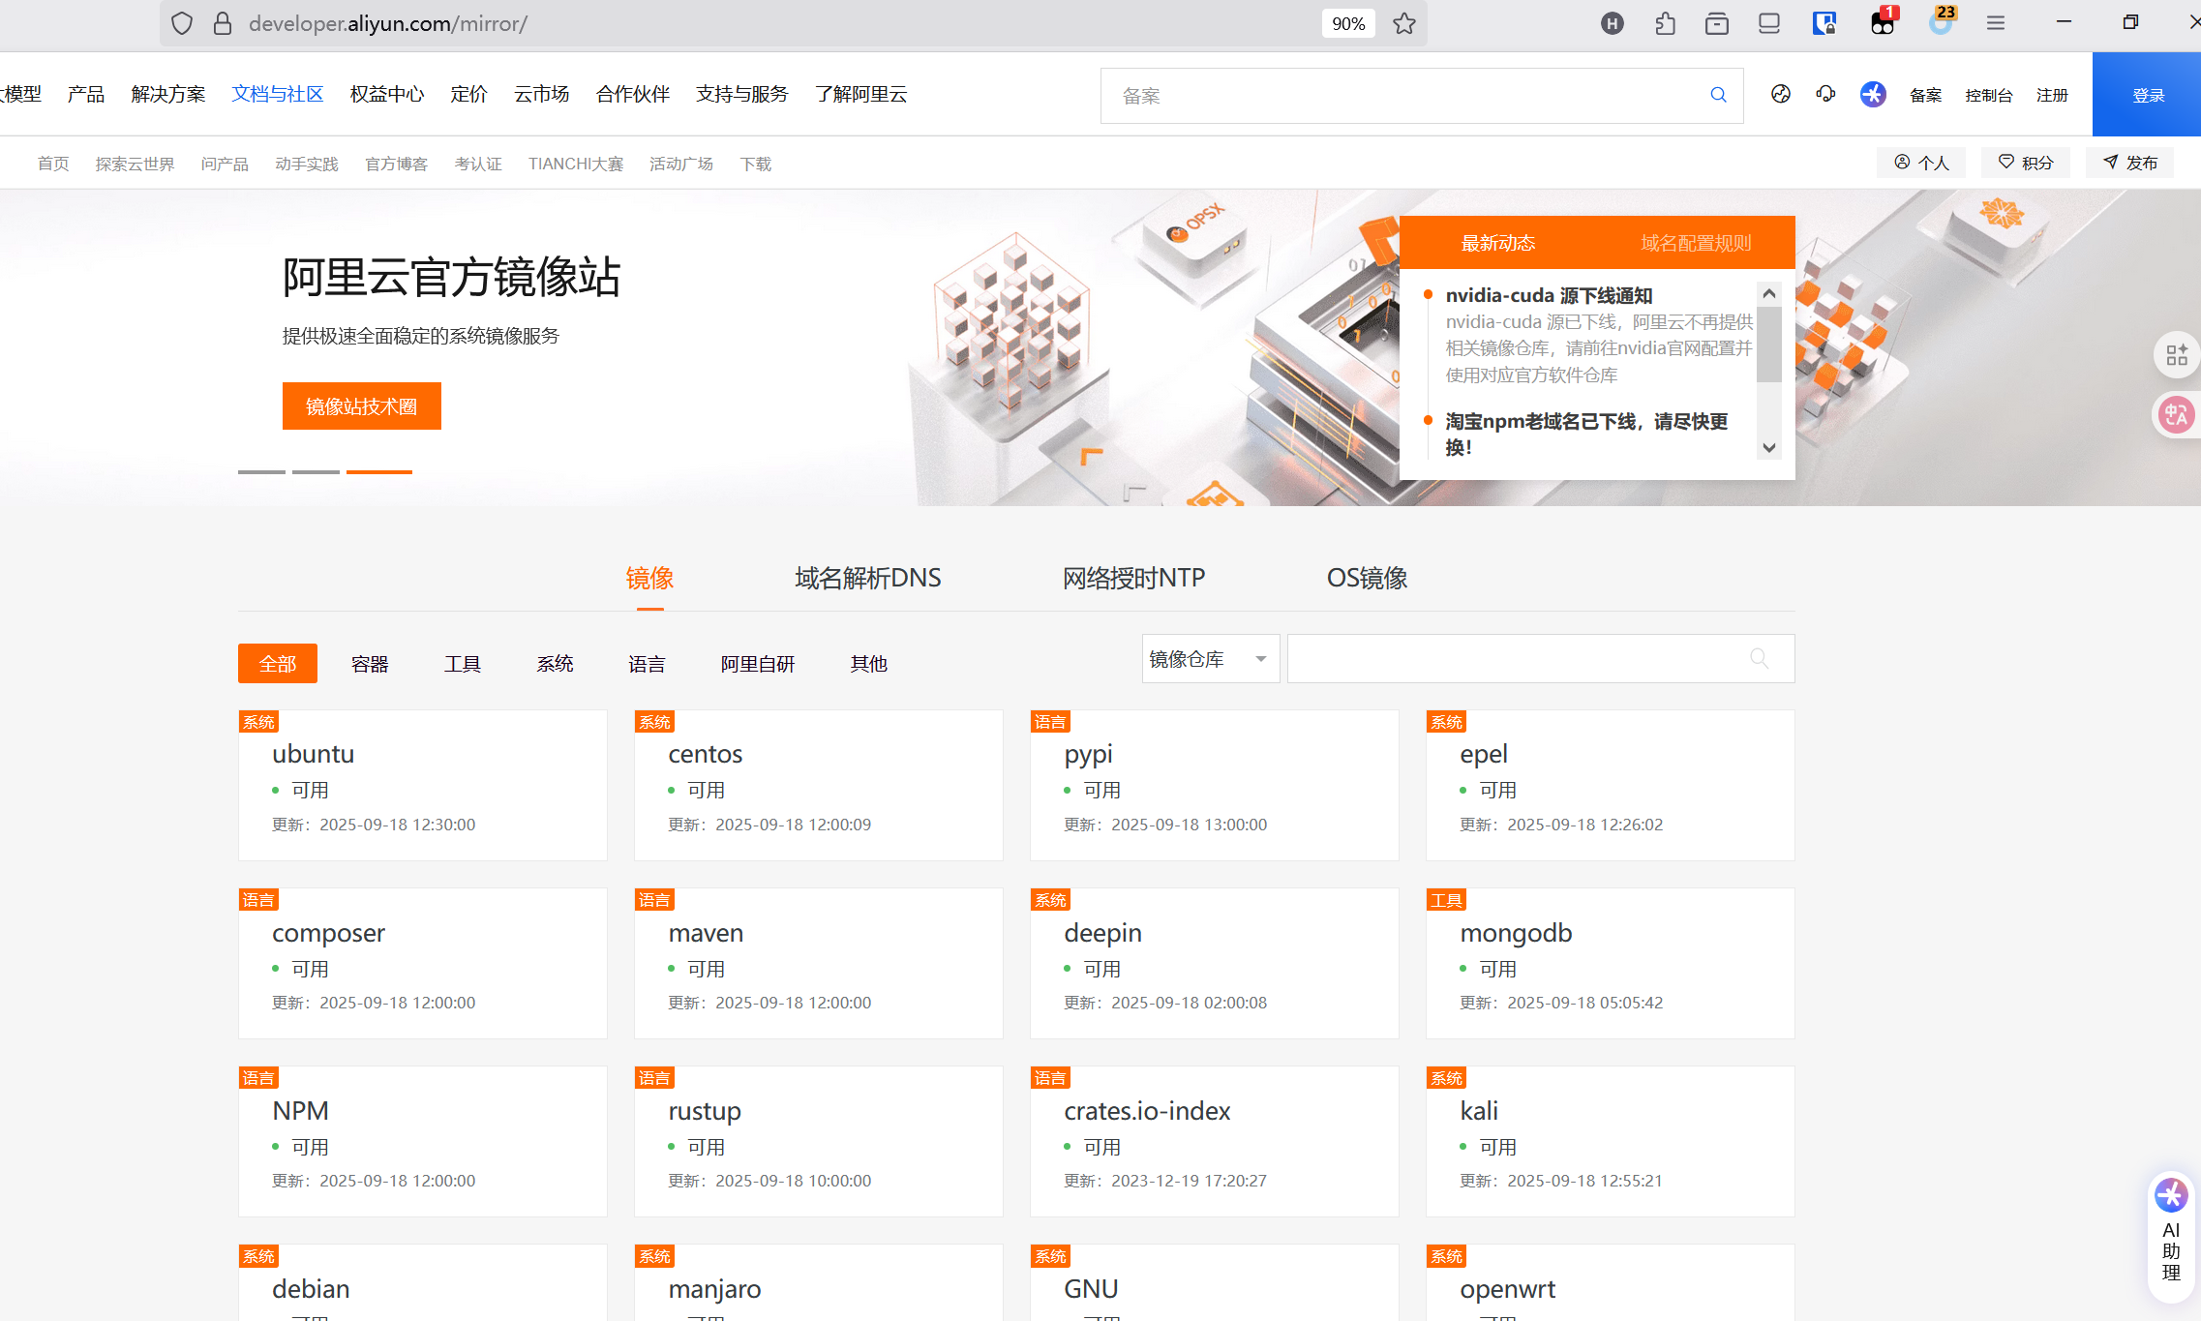Click the container tabs toolbar icon
The height and width of the screenshot is (1321, 2201).
(x=1717, y=23)
